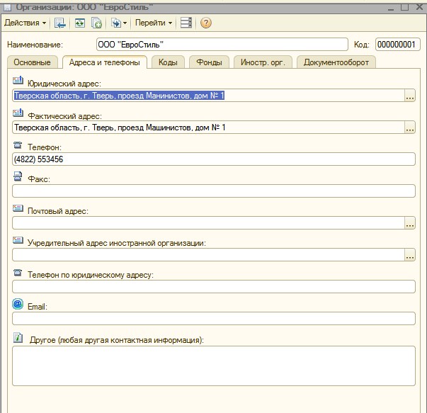Expand the Перейти dropdown menu
This screenshot has width=427, height=413.
tap(155, 23)
